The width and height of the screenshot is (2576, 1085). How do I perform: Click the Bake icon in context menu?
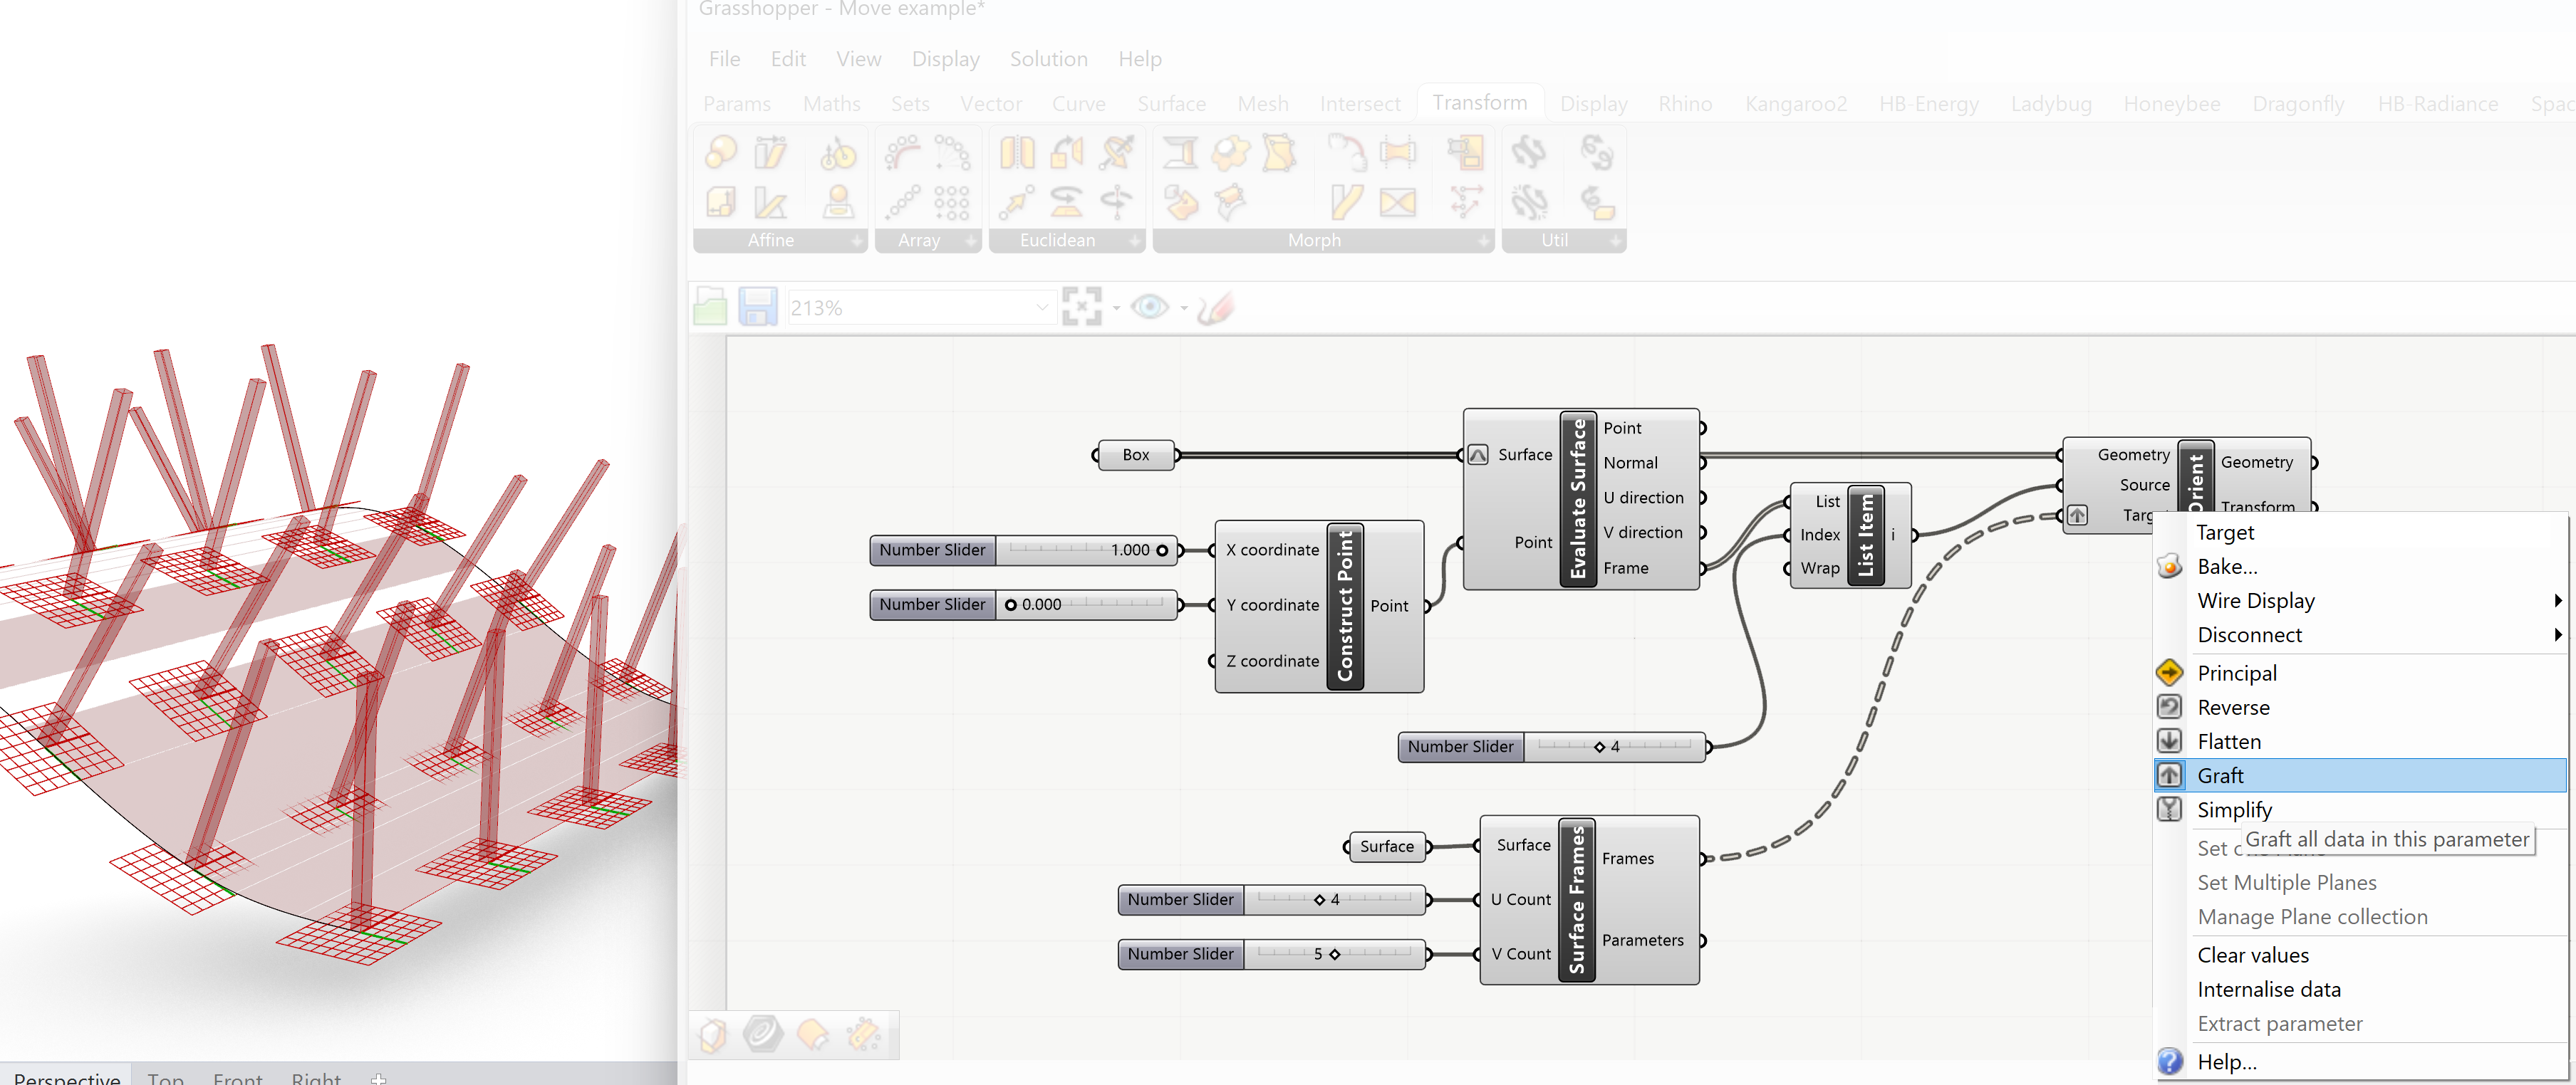tap(2169, 567)
